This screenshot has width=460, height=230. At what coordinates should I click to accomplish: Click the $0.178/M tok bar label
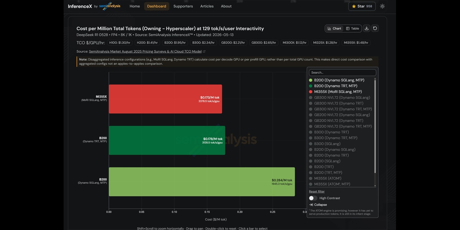pyautogui.click(x=213, y=139)
